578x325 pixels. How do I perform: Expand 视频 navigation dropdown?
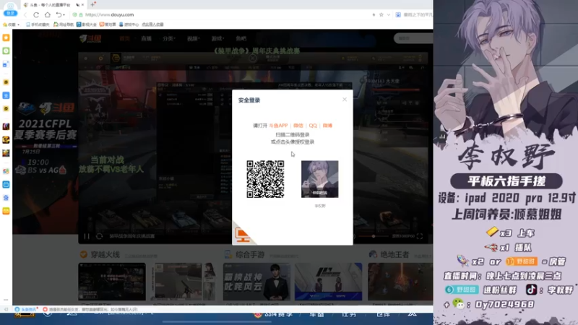coord(193,38)
